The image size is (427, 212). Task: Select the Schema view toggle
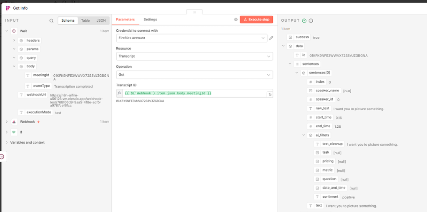point(68,20)
